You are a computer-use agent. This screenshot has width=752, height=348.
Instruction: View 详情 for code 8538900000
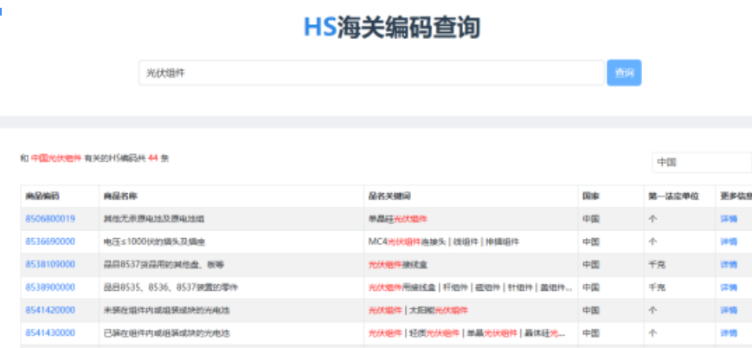tap(729, 287)
